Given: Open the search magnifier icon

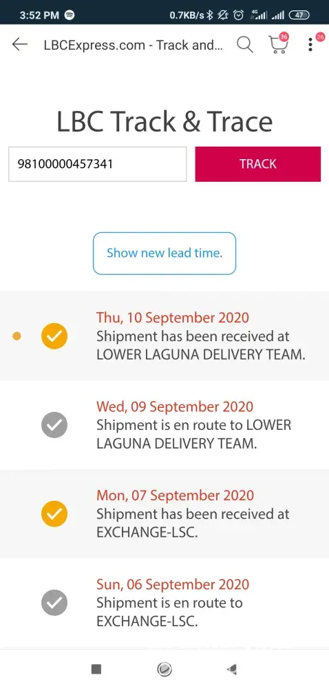Looking at the screenshot, I should tap(245, 45).
